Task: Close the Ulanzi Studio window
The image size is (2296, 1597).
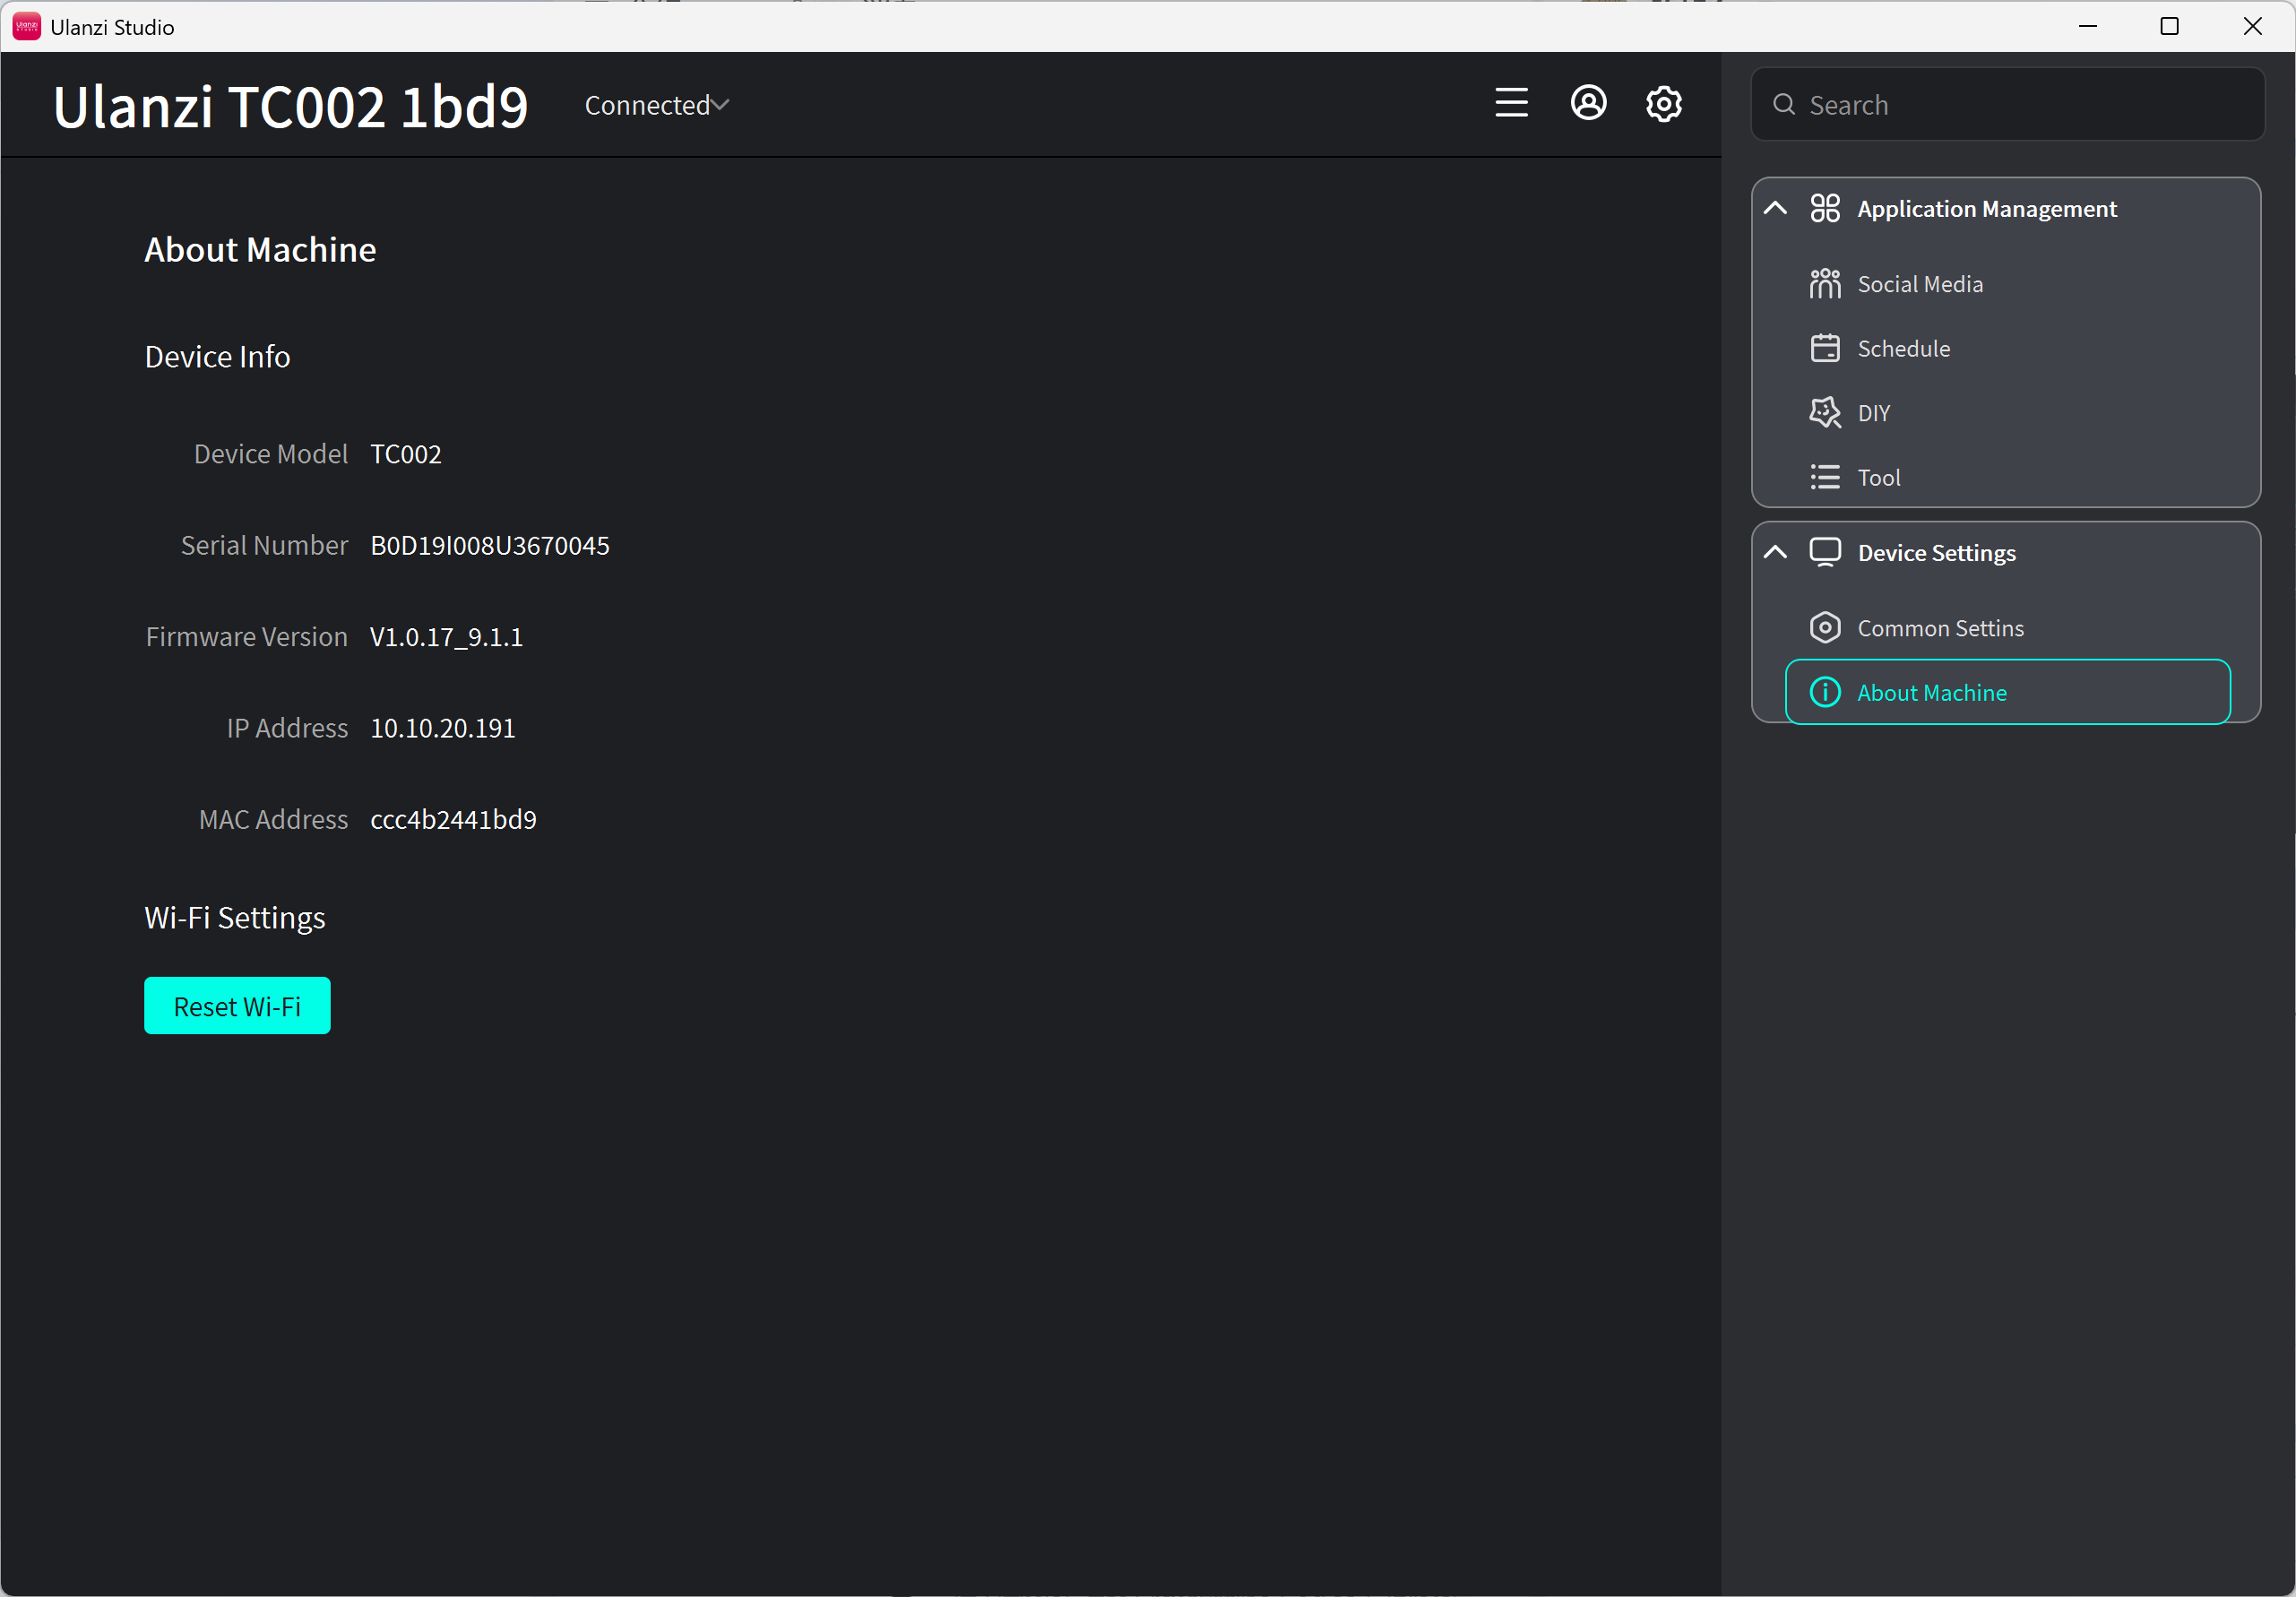Action: point(2252,27)
